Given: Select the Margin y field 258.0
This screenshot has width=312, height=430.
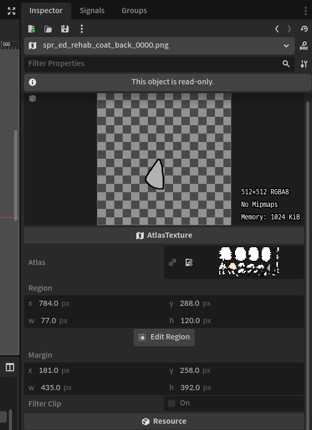Looking at the screenshot, I should [235, 370].
